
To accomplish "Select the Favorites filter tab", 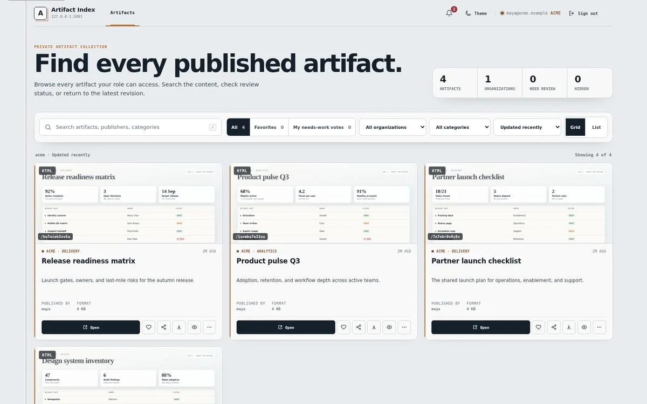I will (269, 127).
